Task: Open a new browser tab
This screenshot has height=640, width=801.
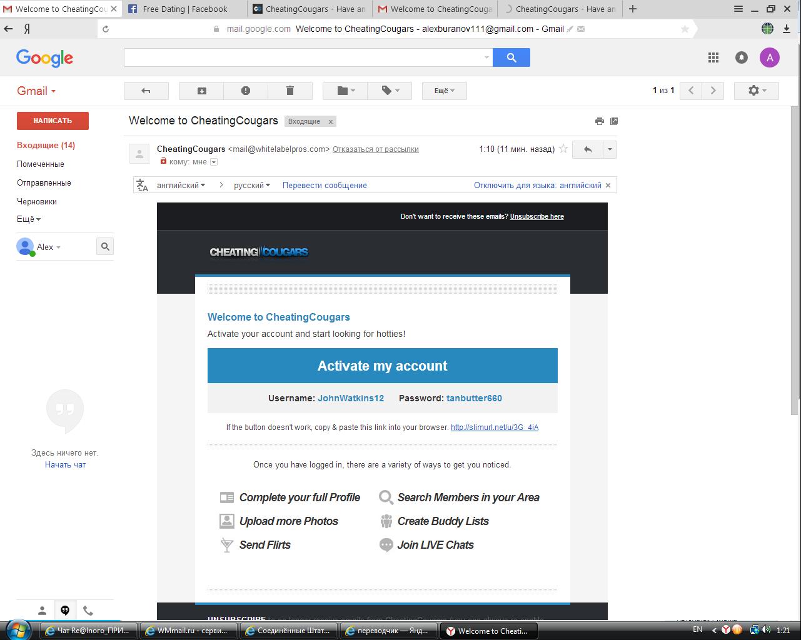Action: [x=633, y=9]
